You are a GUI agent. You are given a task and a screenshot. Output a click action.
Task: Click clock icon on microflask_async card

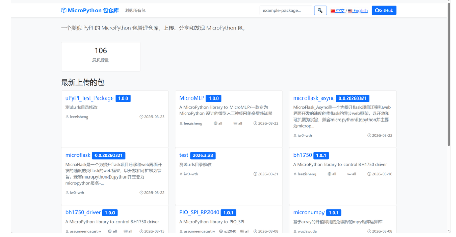coord(369,135)
